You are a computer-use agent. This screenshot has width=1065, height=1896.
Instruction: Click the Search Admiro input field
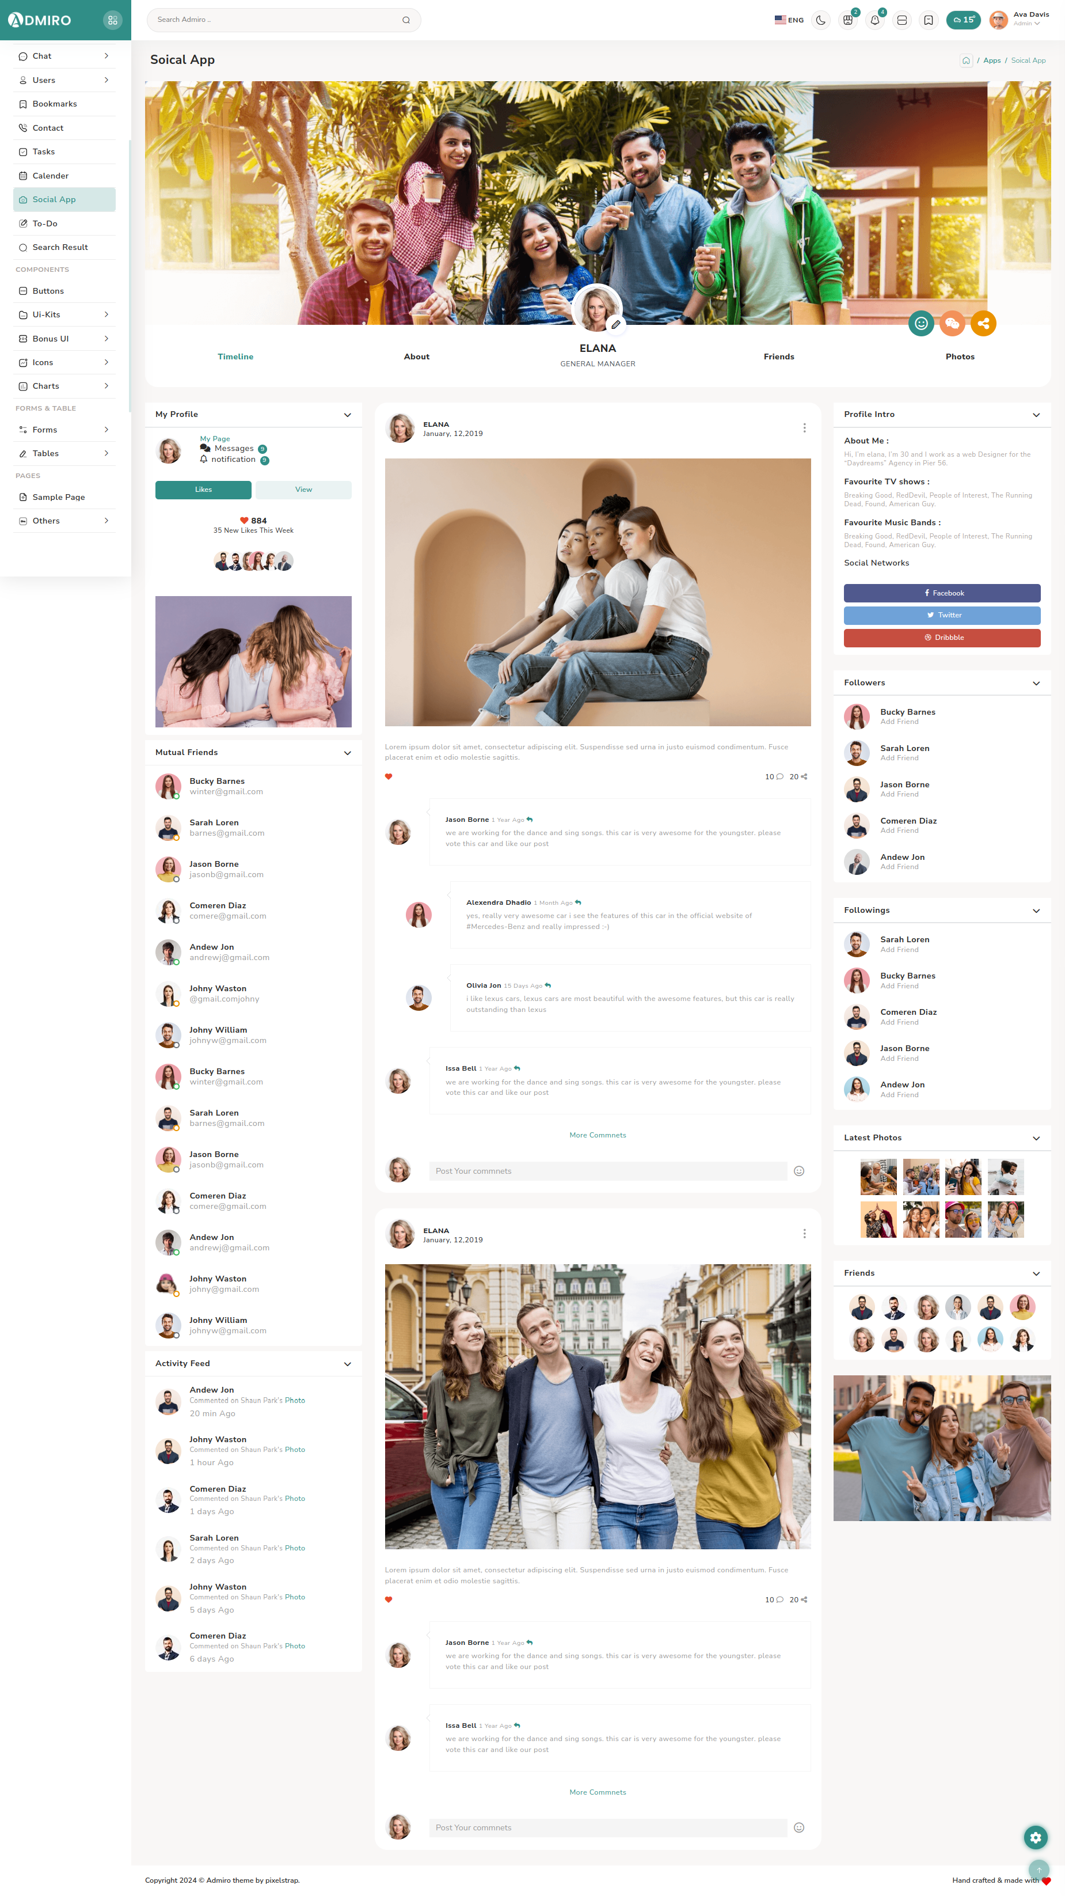pos(276,20)
